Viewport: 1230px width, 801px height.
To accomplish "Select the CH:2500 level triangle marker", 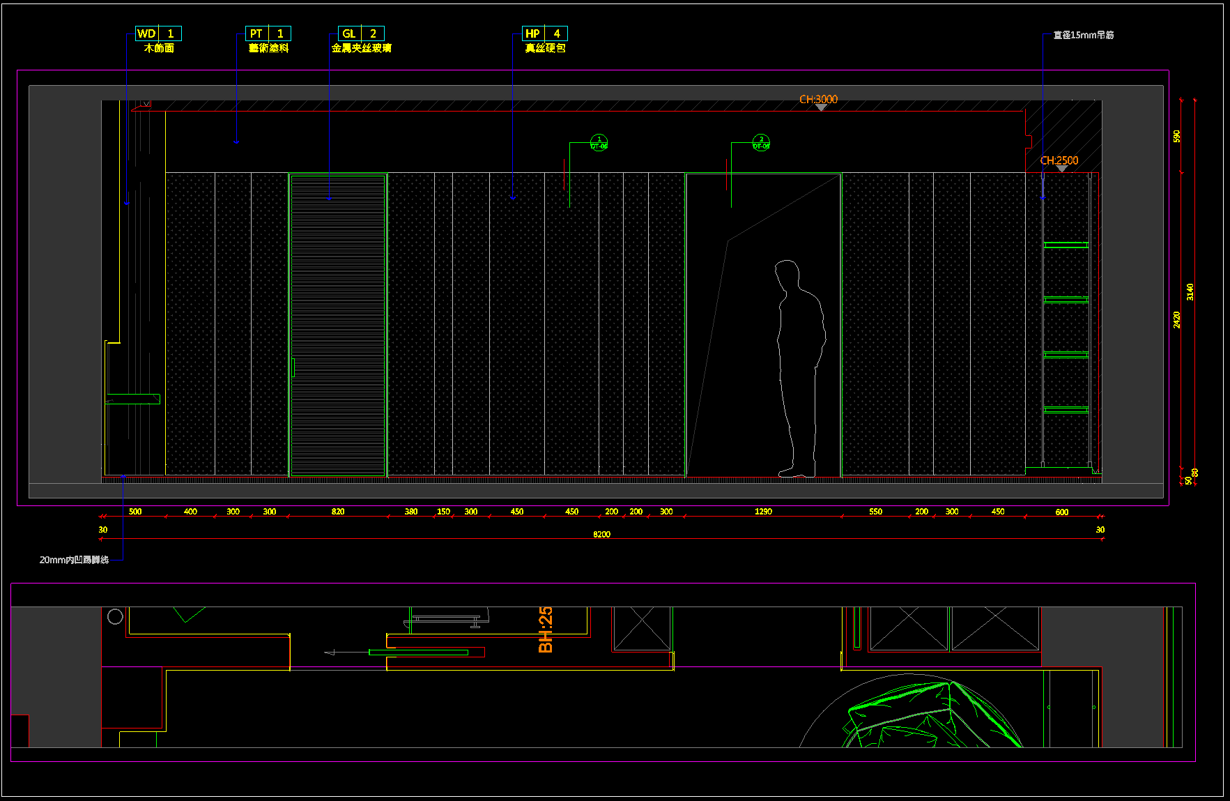I will pyautogui.click(x=1061, y=169).
